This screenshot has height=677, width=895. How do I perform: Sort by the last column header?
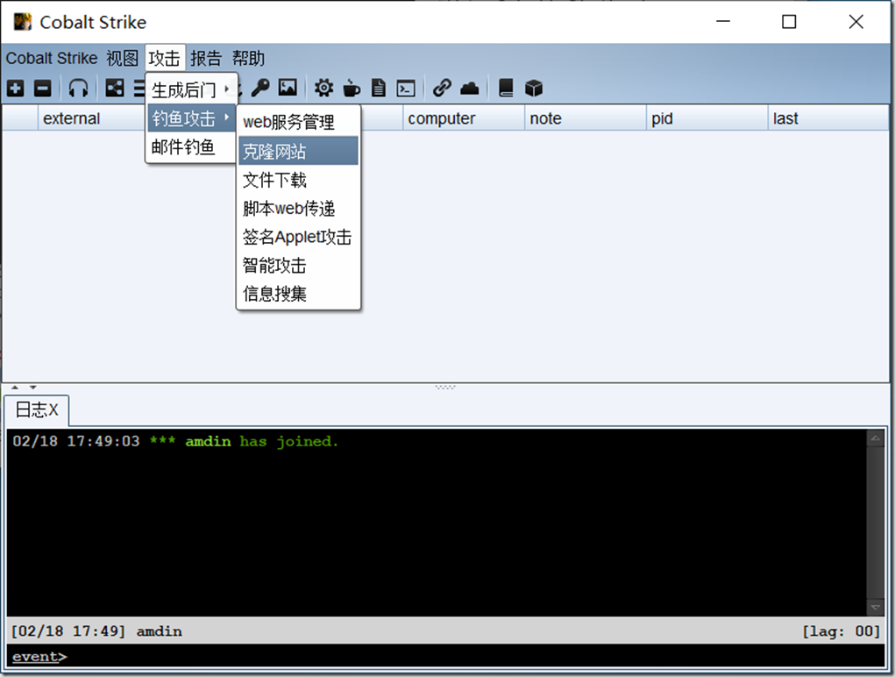828,118
